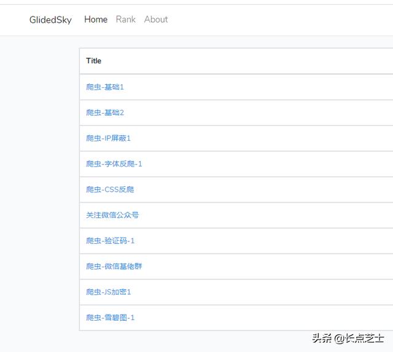Go to the Home nav item
393x352 pixels.
(96, 19)
